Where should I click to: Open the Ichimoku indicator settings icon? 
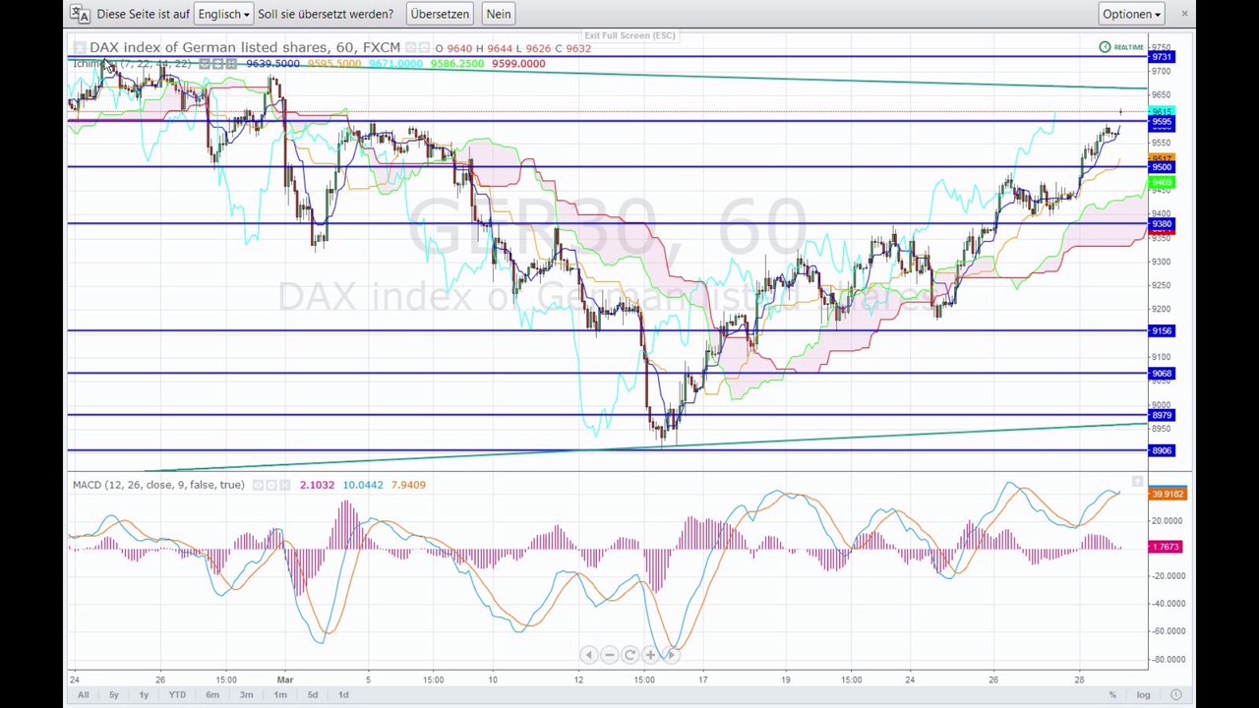pos(219,64)
